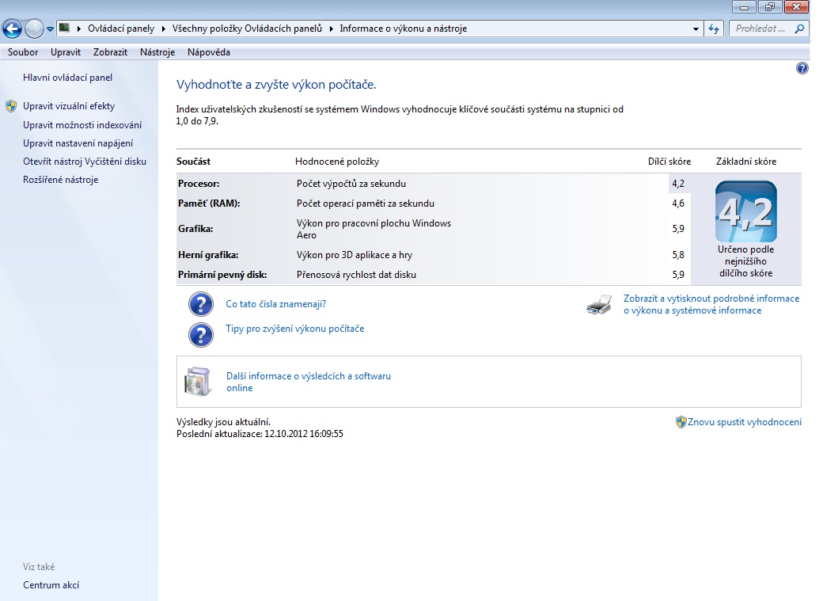Open the Soubor menu

coord(23,52)
